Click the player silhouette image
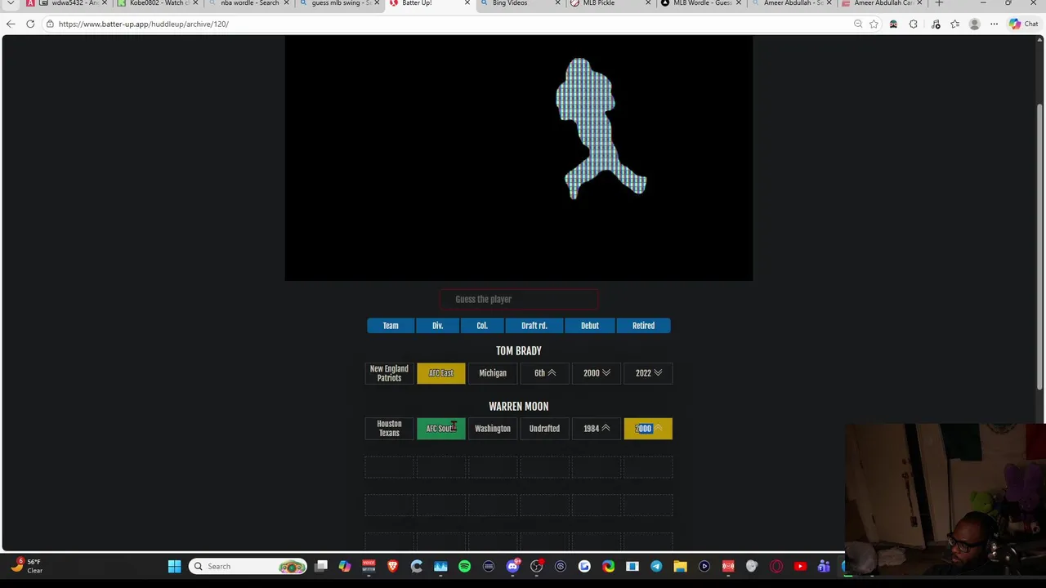The height and width of the screenshot is (588, 1046). [x=601, y=128]
